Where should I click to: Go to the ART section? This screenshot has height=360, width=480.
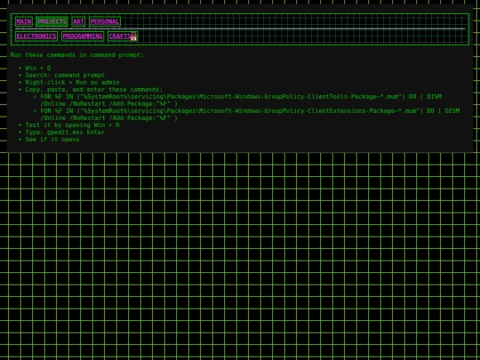click(x=78, y=21)
